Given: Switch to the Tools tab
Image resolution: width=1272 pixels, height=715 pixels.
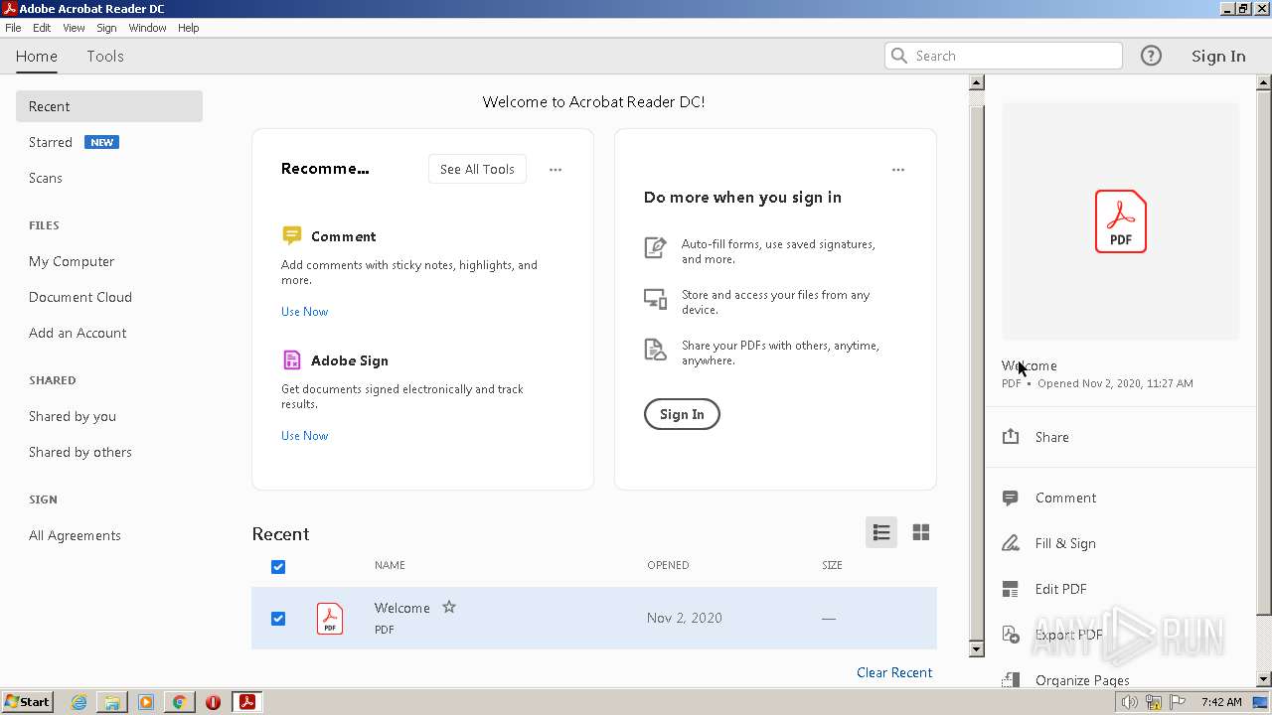Looking at the screenshot, I should tap(105, 56).
